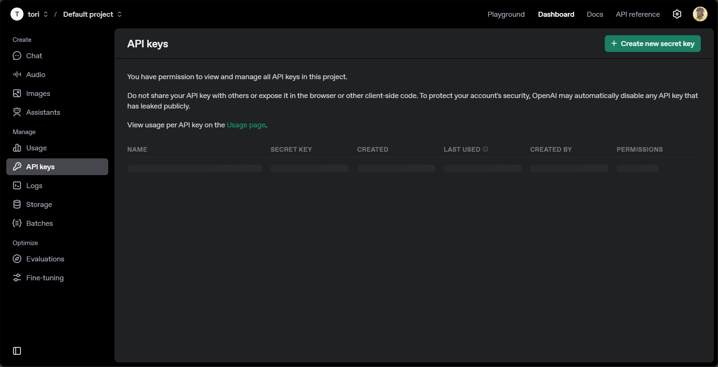This screenshot has width=718, height=367.
Task: Collapse the sidebar with the panel icon
Action: (x=17, y=351)
